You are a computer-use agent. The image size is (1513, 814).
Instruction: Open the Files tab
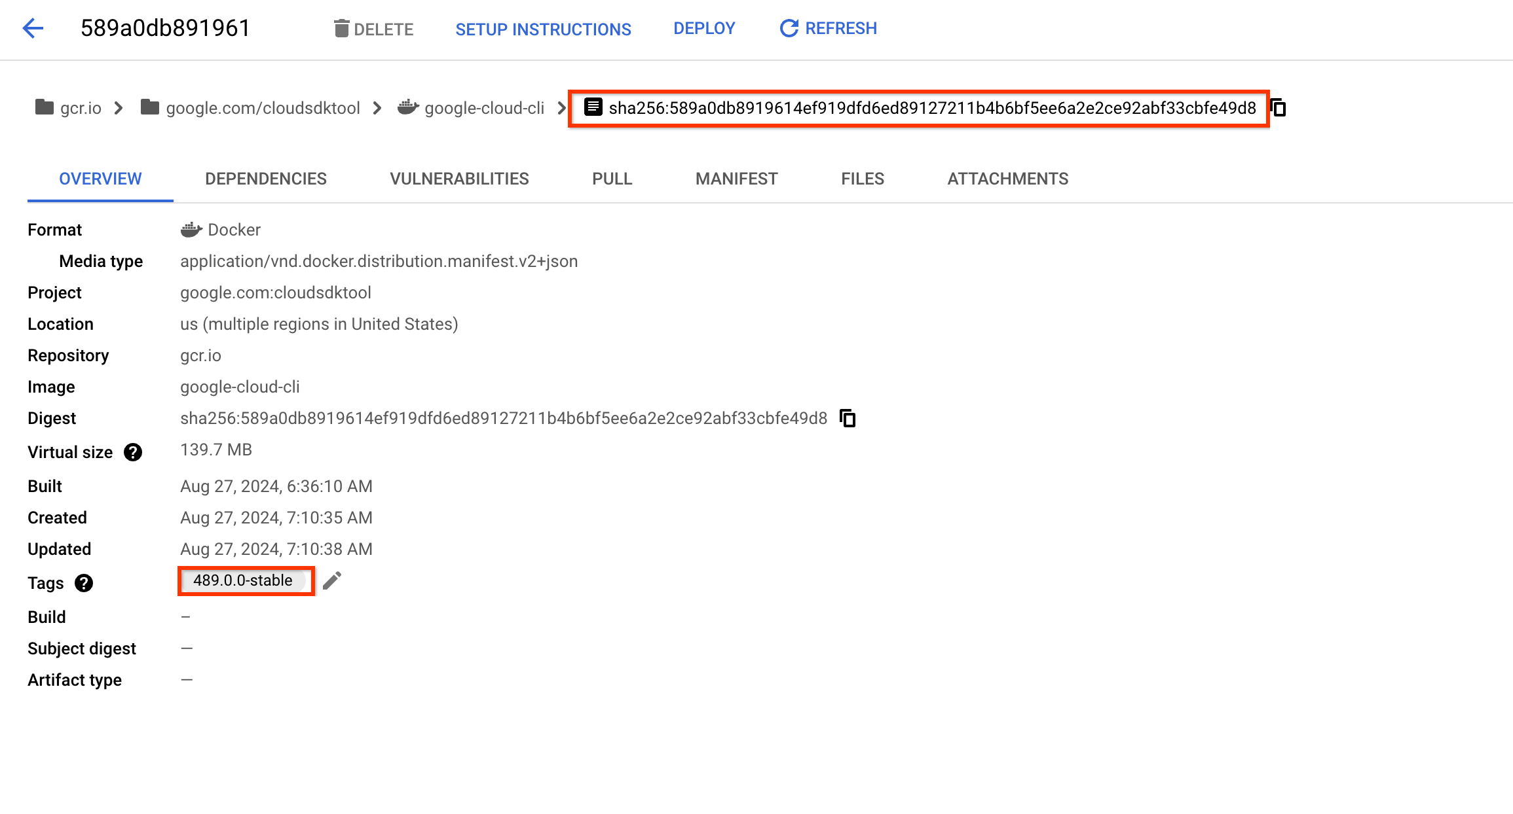click(862, 179)
